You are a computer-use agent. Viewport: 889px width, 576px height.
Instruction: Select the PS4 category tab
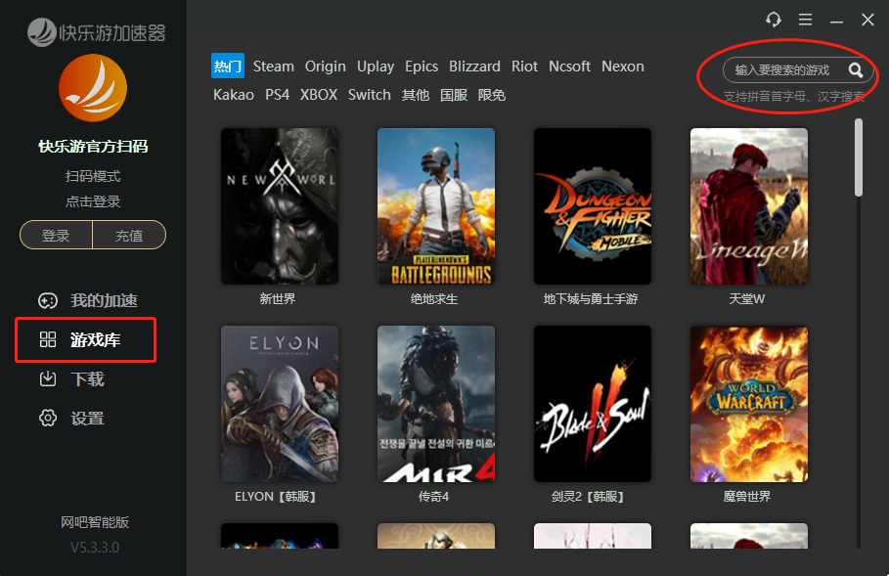pyautogui.click(x=277, y=95)
